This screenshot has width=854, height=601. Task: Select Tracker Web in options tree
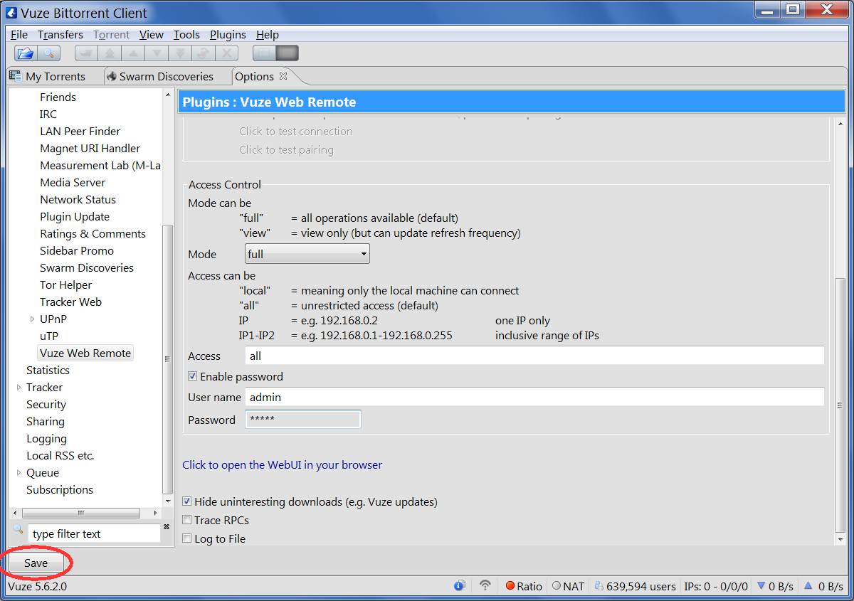coord(70,302)
